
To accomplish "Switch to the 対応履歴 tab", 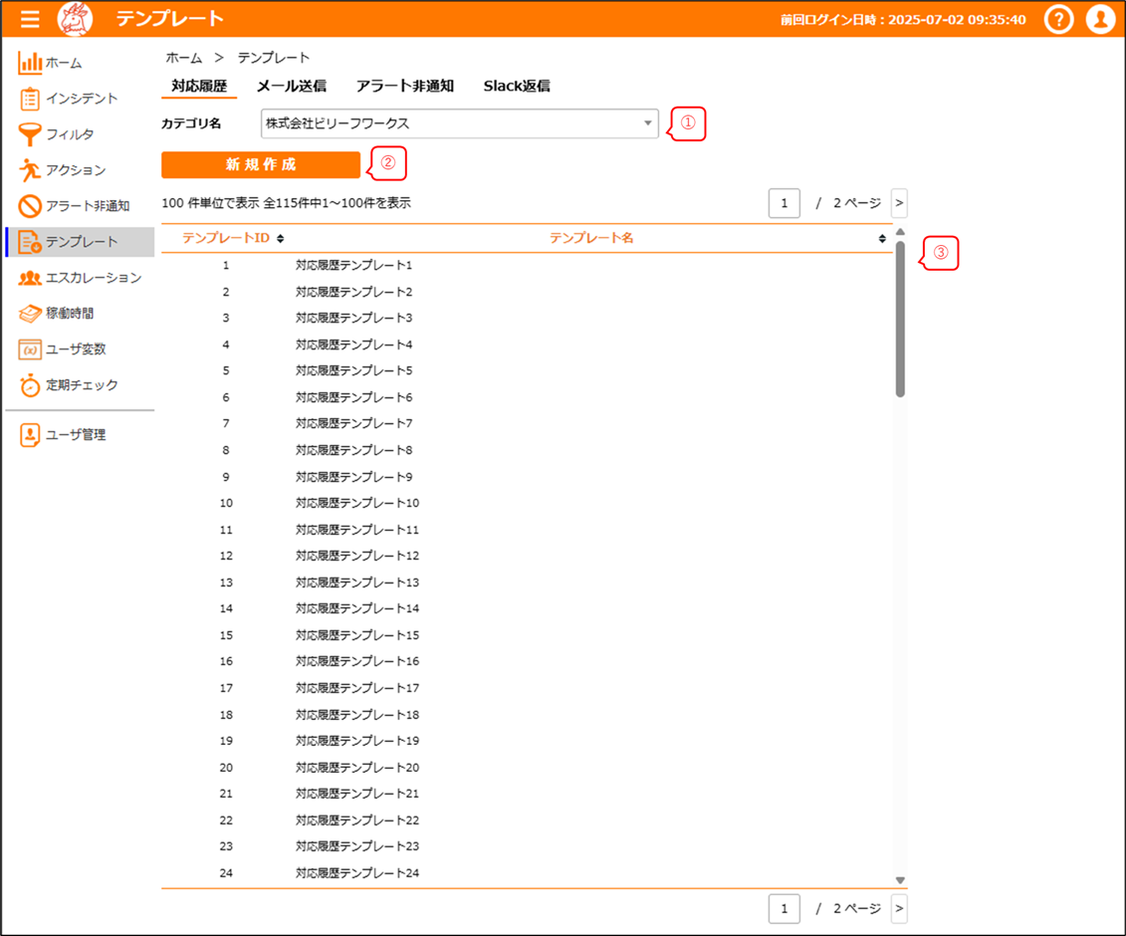I will 199,87.
